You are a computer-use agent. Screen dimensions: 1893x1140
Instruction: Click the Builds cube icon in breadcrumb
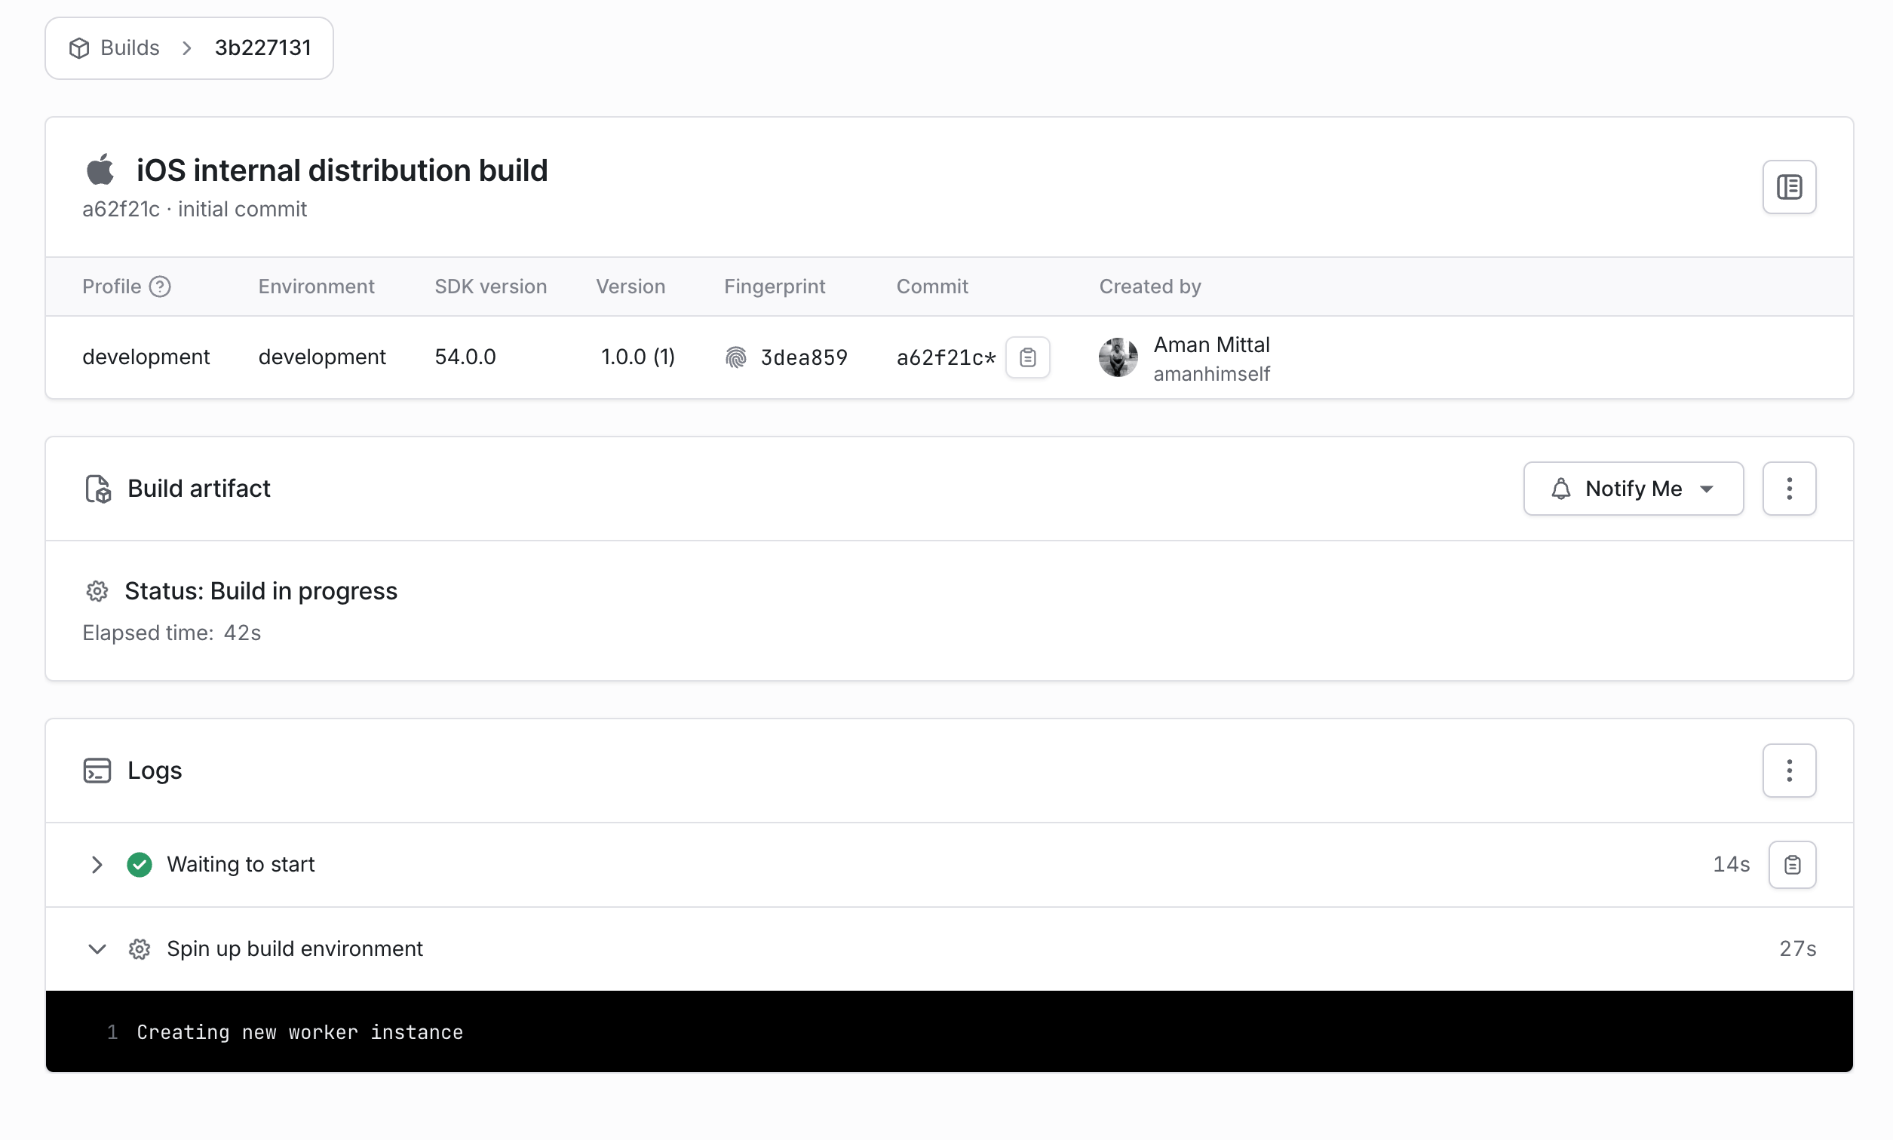tap(79, 48)
